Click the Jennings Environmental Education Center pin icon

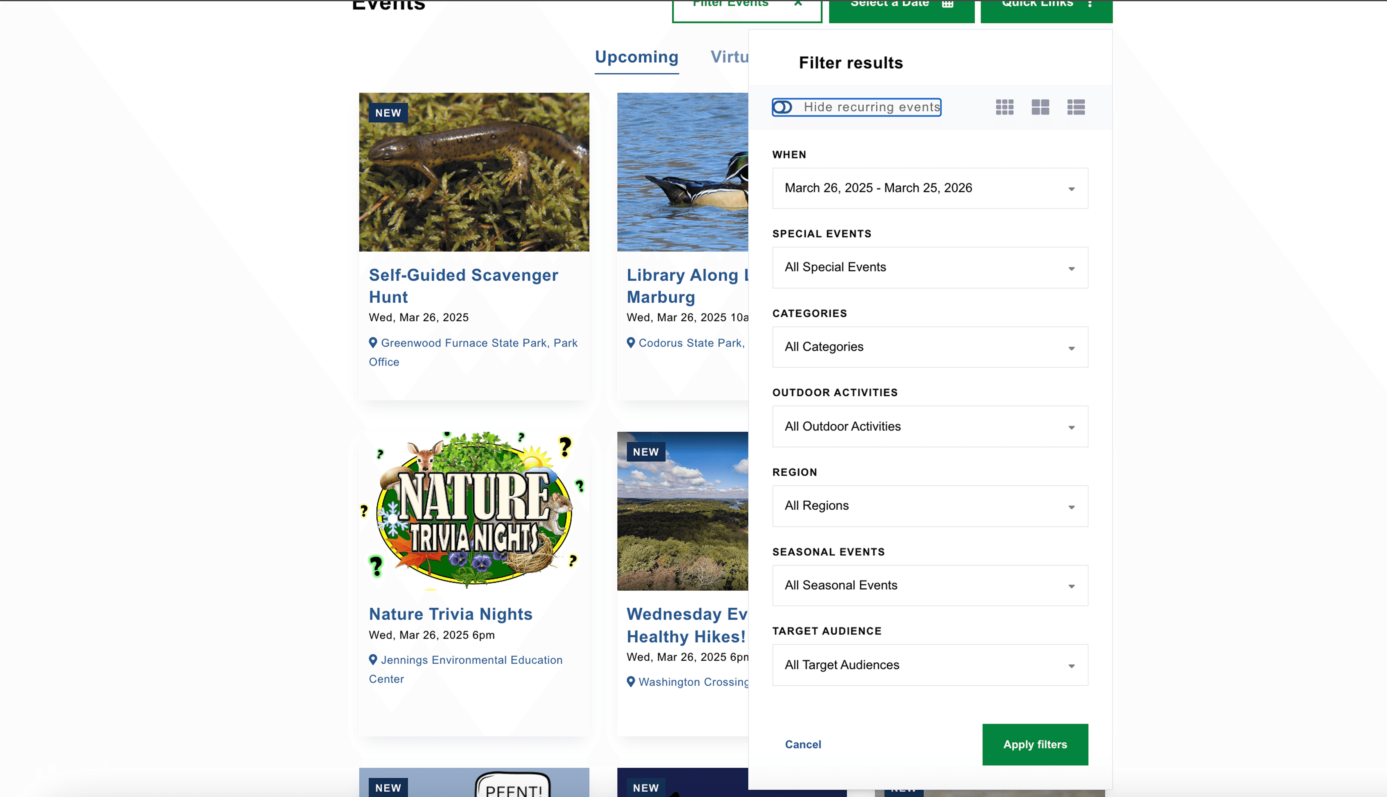pos(373,660)
